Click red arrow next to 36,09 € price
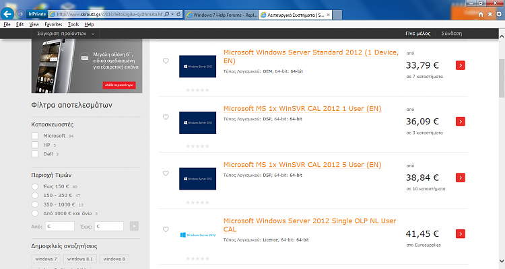Image resolution: width=505 pixels, height=269 pixels. [461, 121]
